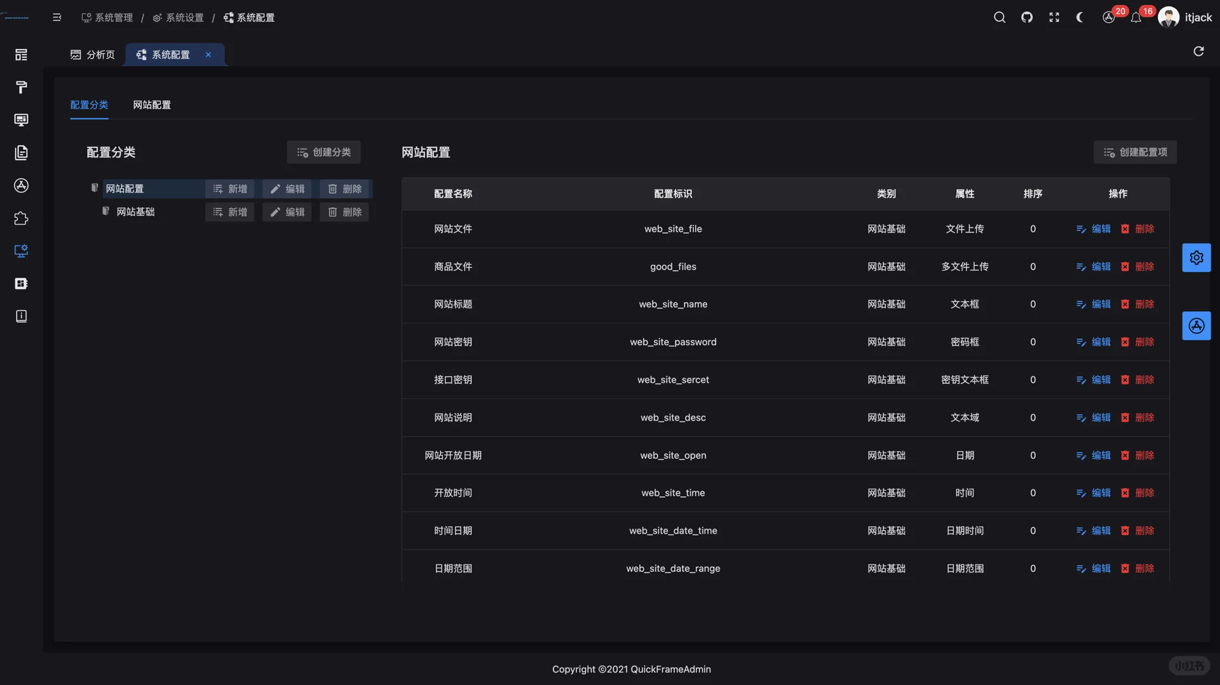Close the 系统配置 tab

coord(208,55)
